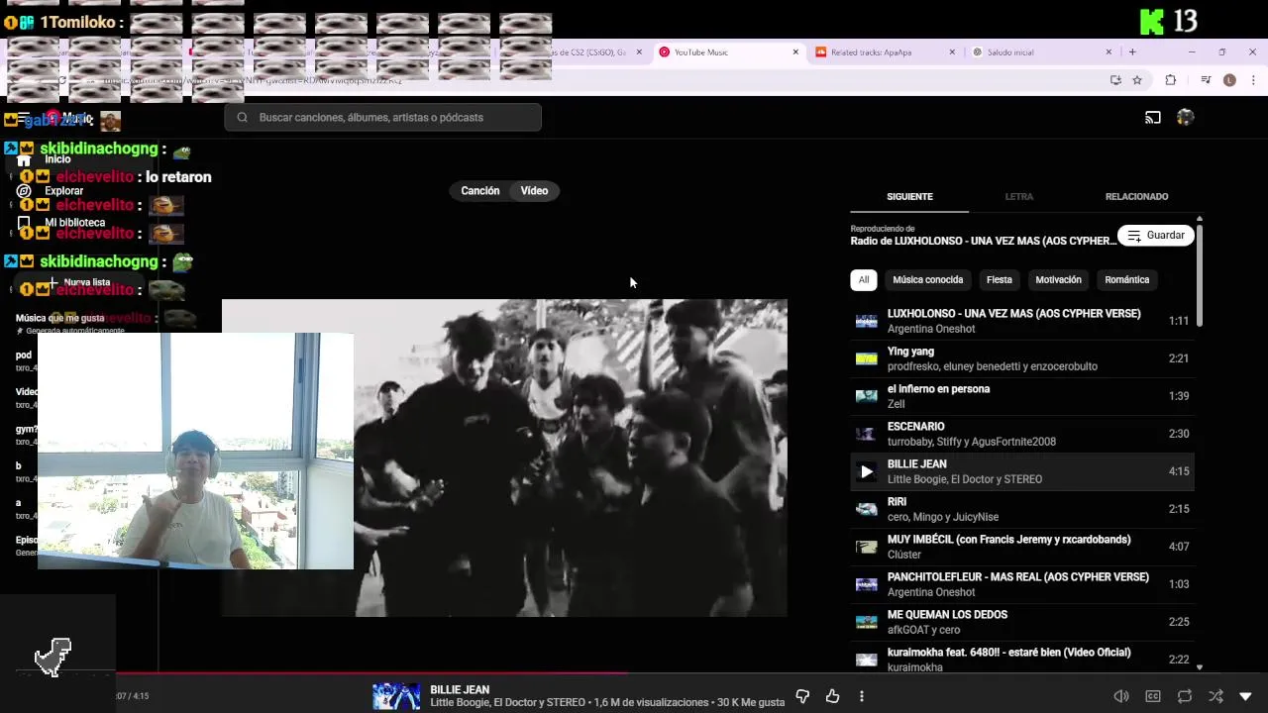Open the Chrome extensions puzzle icon

point(1170,80)
